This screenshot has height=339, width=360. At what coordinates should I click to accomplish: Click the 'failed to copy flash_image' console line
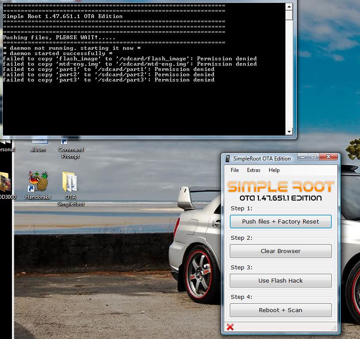[130, 59]
